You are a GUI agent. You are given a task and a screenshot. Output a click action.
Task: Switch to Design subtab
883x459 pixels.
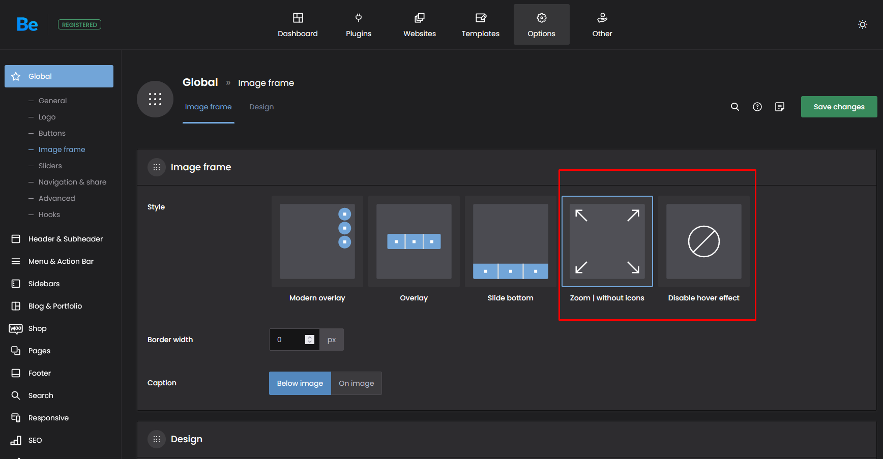(261, 107)
